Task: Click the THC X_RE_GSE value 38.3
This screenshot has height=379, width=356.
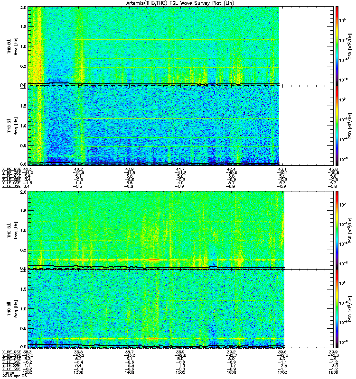Action: pos(28,352)
